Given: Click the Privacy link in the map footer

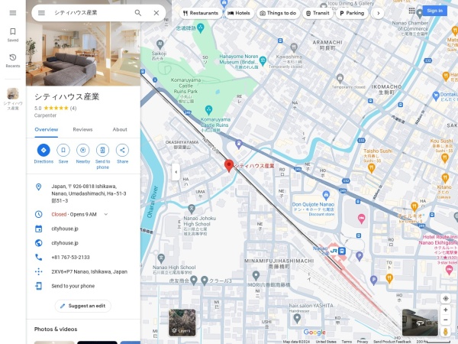Looking at the screenshot, I should point(362,342).
